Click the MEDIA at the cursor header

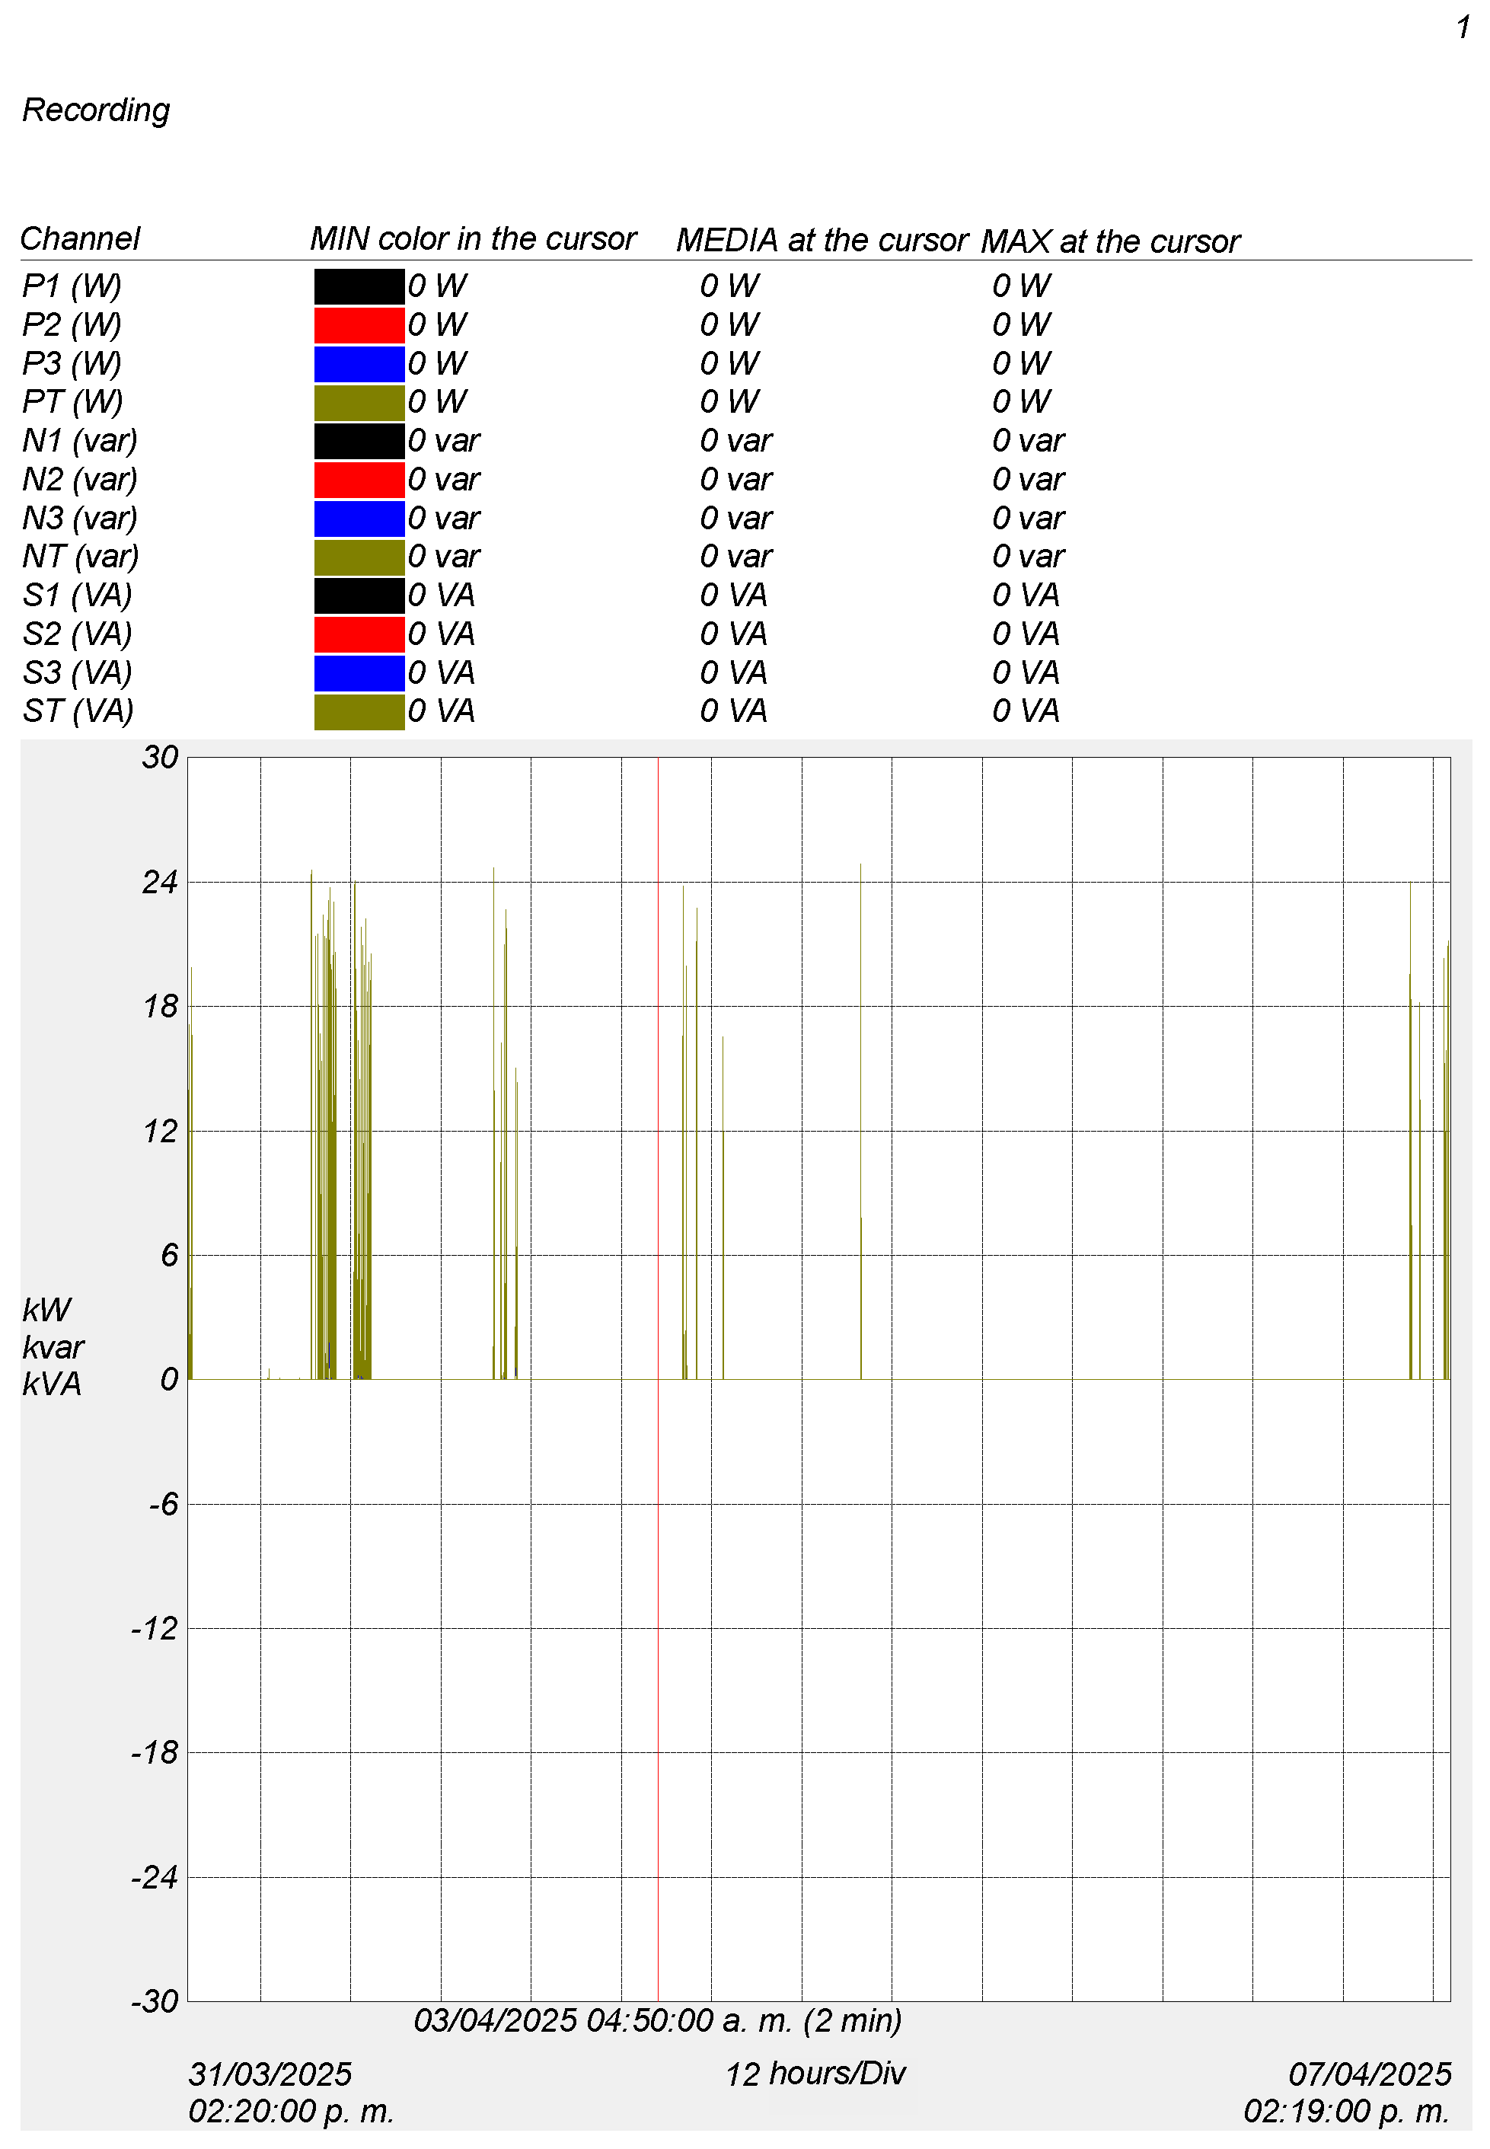[822, 240]
